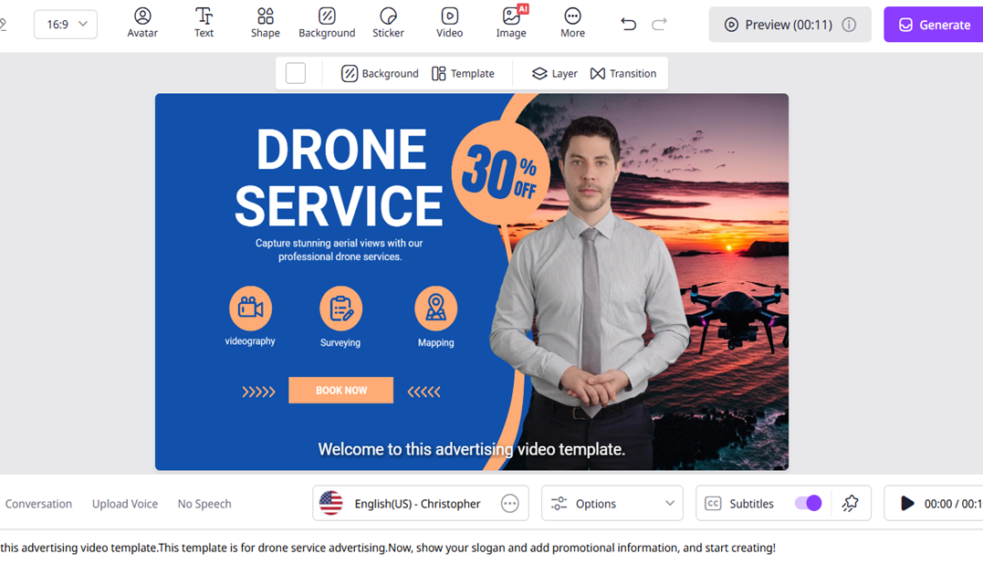Click the purple Generate button
The width and height of the screenshot is (983, 585).
(x=933, y=25)
